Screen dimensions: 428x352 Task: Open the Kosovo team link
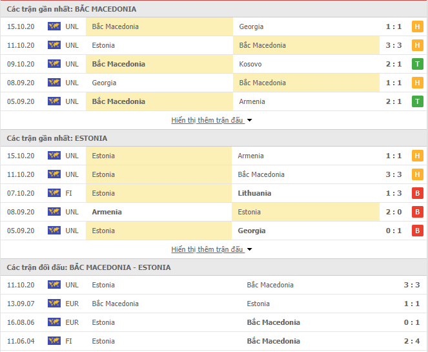250,64
